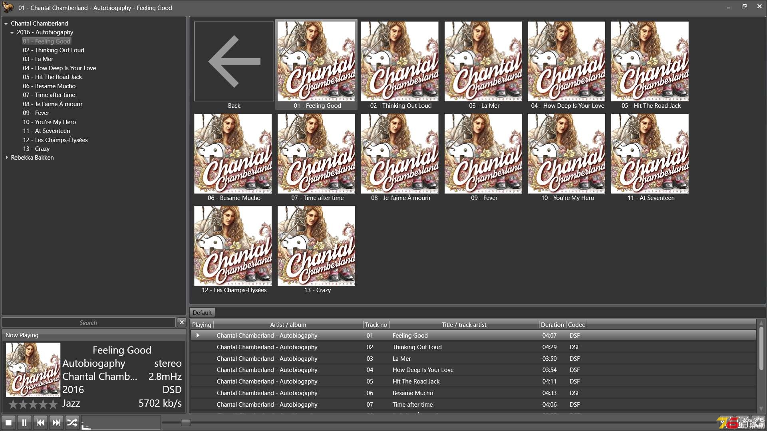Clear the search field with X button
The image size is (767, 431).
point(182,322)
